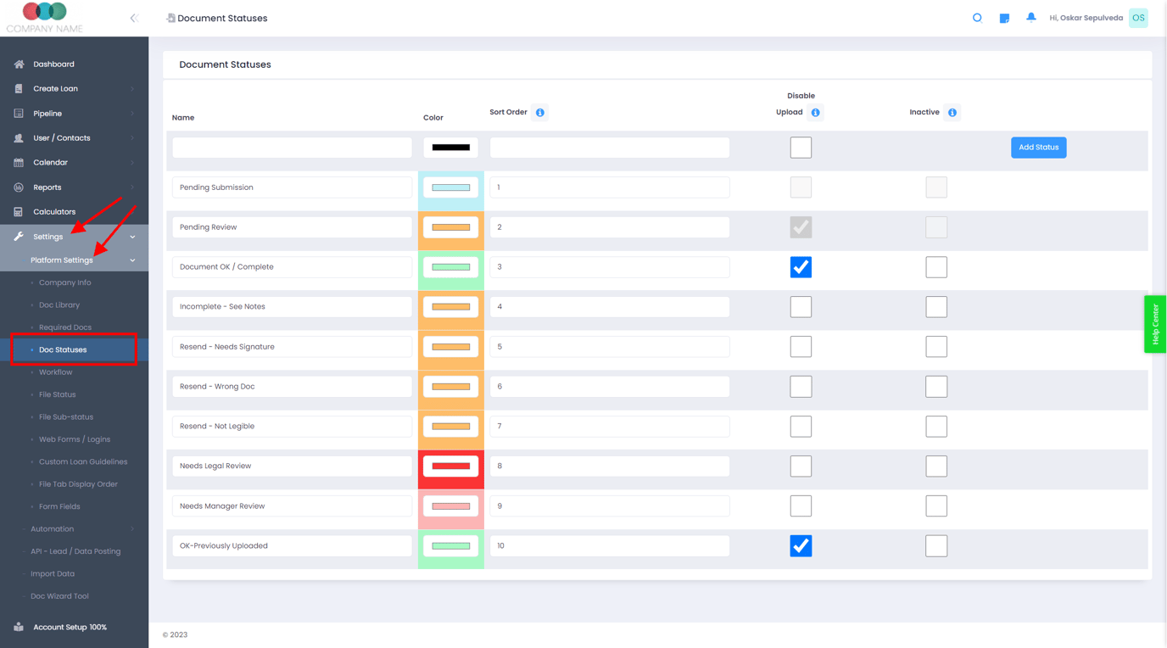Click the empty new status Name field
1167x648 pixels.
[292, 148]
